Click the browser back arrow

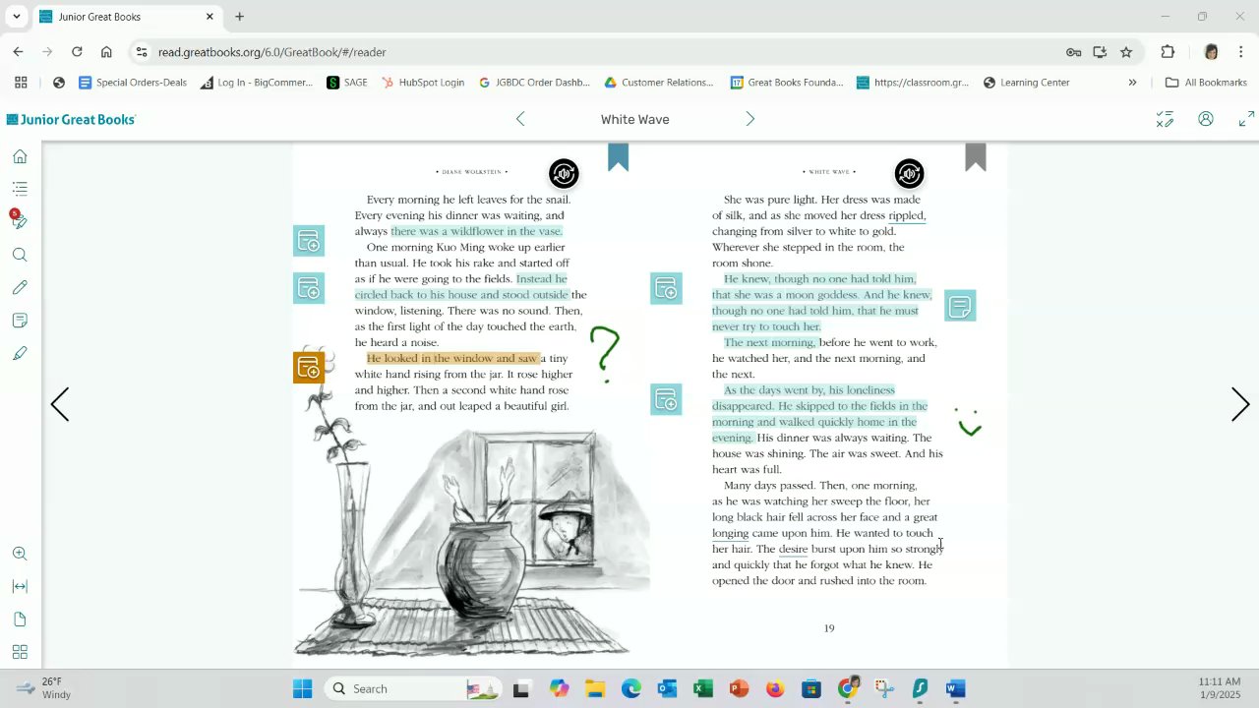tap(18, 52)
